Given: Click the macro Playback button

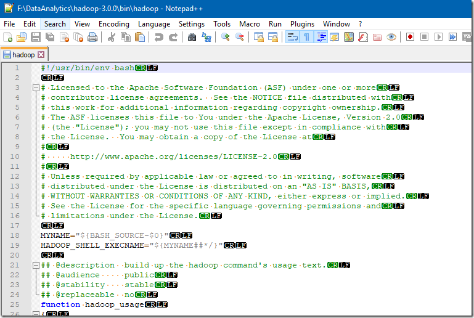Looking at the screenshot, I should click(x=439, y=37).
